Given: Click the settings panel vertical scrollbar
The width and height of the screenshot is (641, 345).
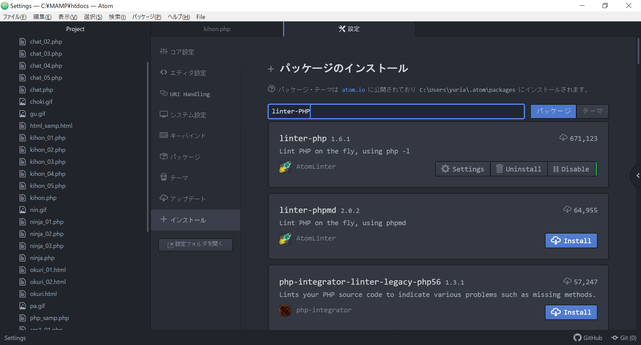Looking at the screenshot, I should (x=638, y=51).
